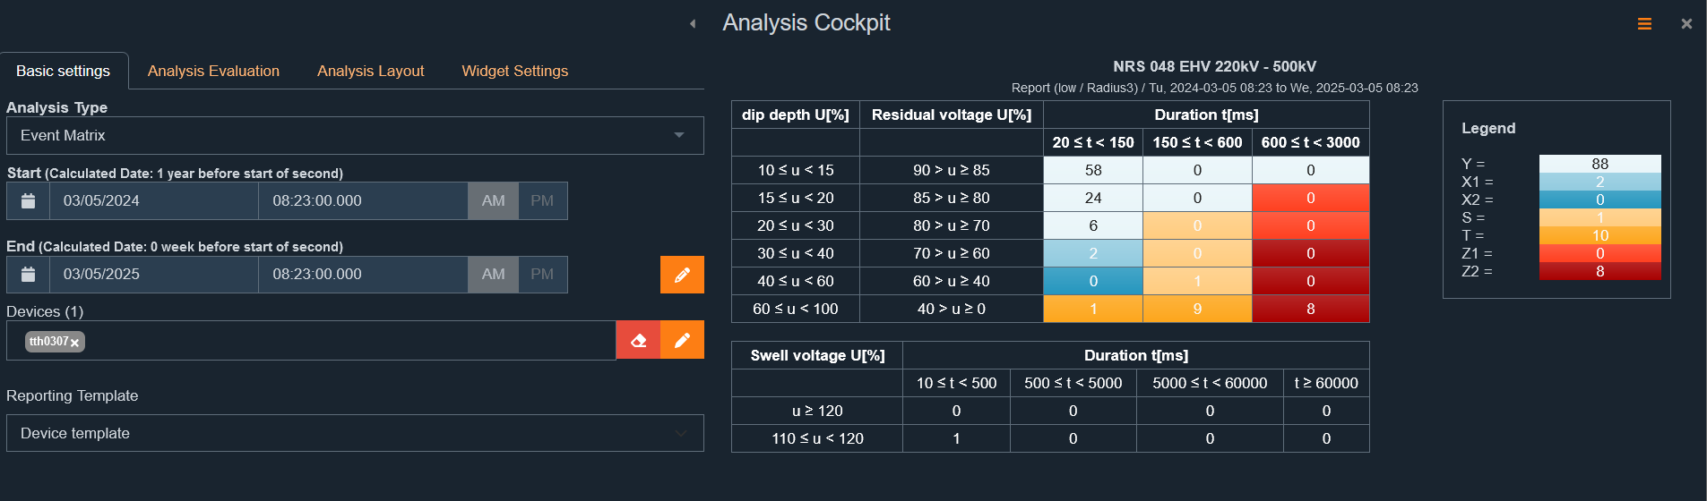Click the End date calendar icon

pos(28,275)
